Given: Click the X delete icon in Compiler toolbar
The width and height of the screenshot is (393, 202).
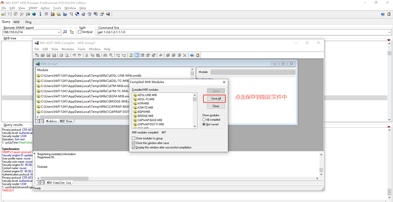Looking at the screenshot, I should pos(185,55).
